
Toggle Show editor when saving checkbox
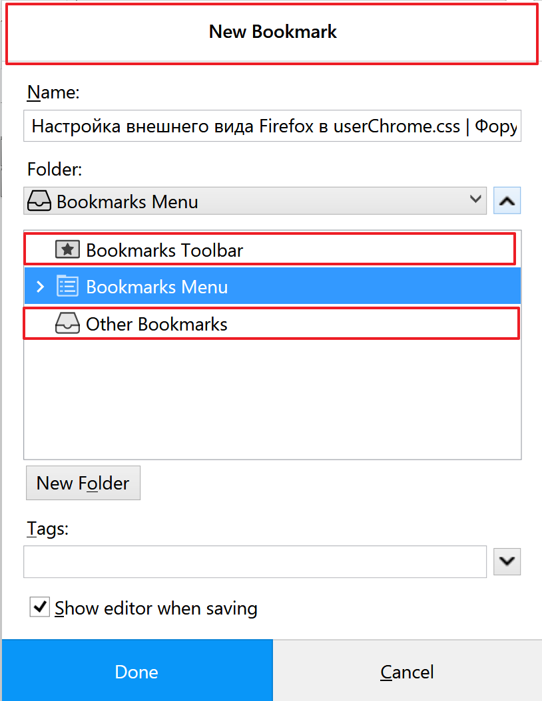(40, 607)
